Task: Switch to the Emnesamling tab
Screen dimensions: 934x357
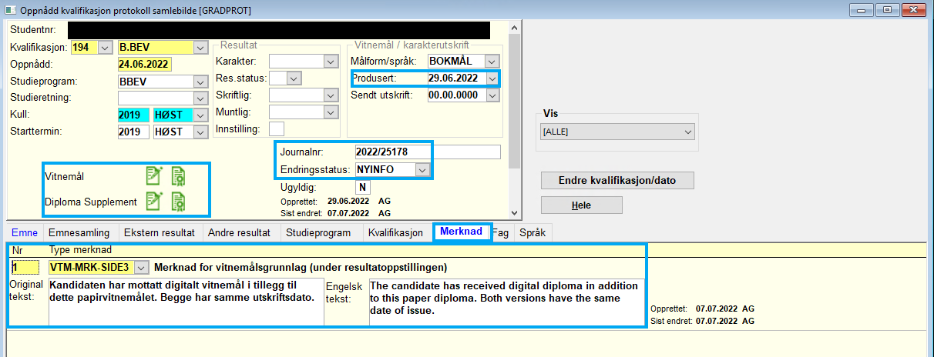Action: tap(79, 232)
